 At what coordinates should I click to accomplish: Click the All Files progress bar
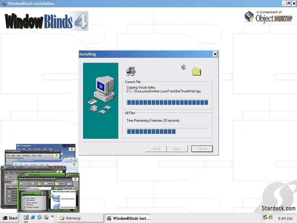click(x=167, y=132)
